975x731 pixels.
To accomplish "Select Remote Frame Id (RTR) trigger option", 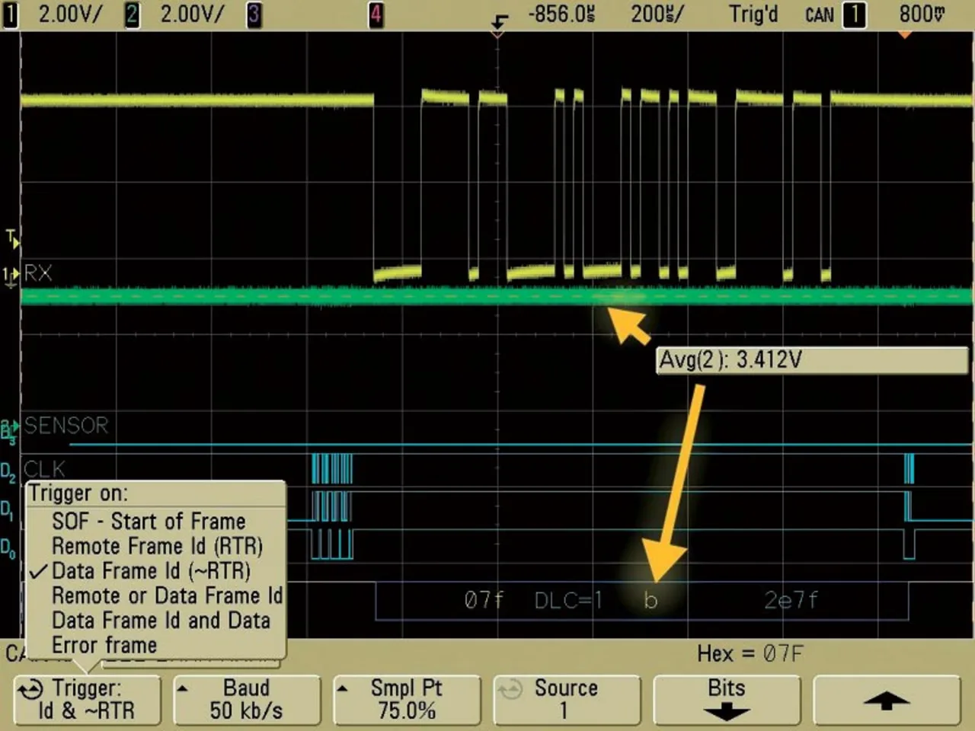I will tap(157, 546).
